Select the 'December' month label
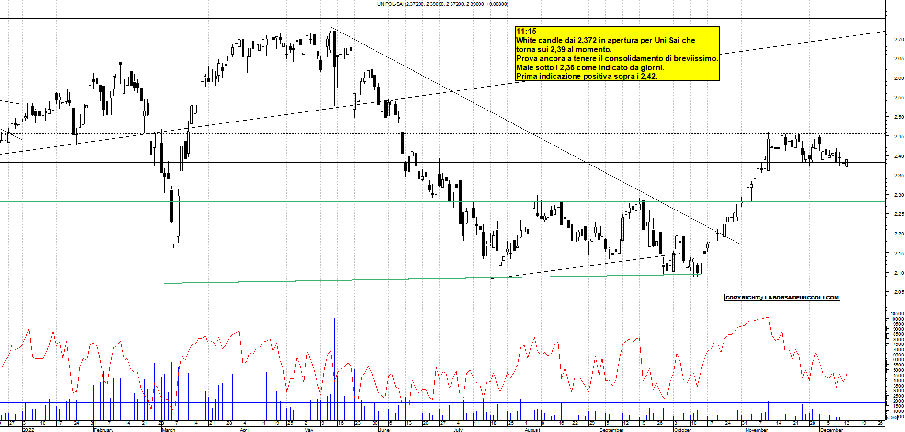The height and width of the screenshot is (432, 905). [x=832, y=430]
